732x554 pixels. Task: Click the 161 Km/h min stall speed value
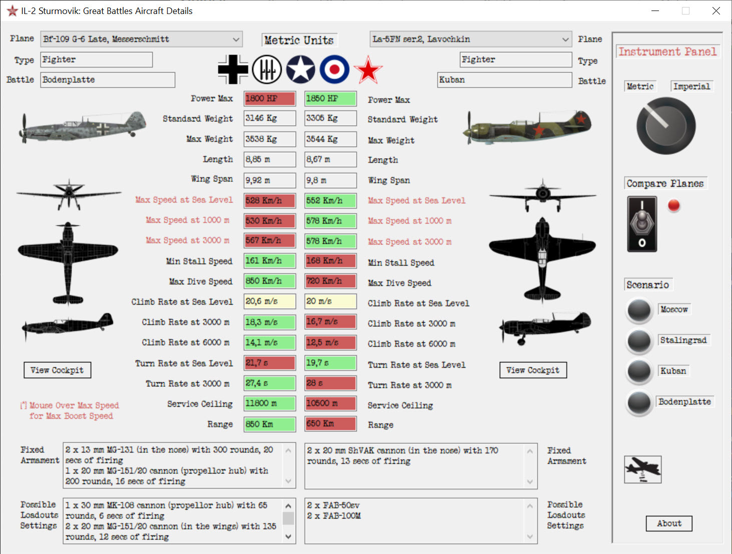tap(270, 261)
